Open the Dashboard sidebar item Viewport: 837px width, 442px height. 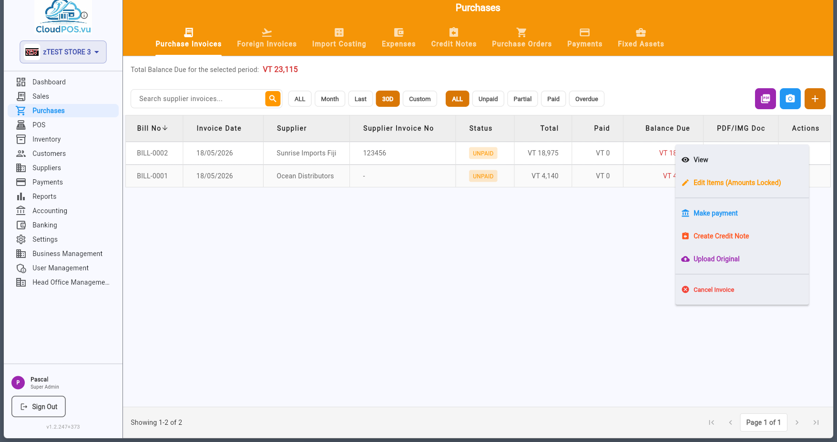point(63,82)
